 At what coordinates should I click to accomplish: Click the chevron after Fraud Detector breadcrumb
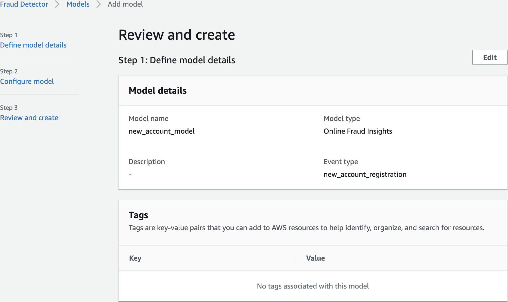tap(57, 4)
